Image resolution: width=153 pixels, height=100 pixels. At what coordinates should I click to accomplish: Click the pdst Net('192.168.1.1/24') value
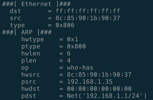(x=107, y=96)
